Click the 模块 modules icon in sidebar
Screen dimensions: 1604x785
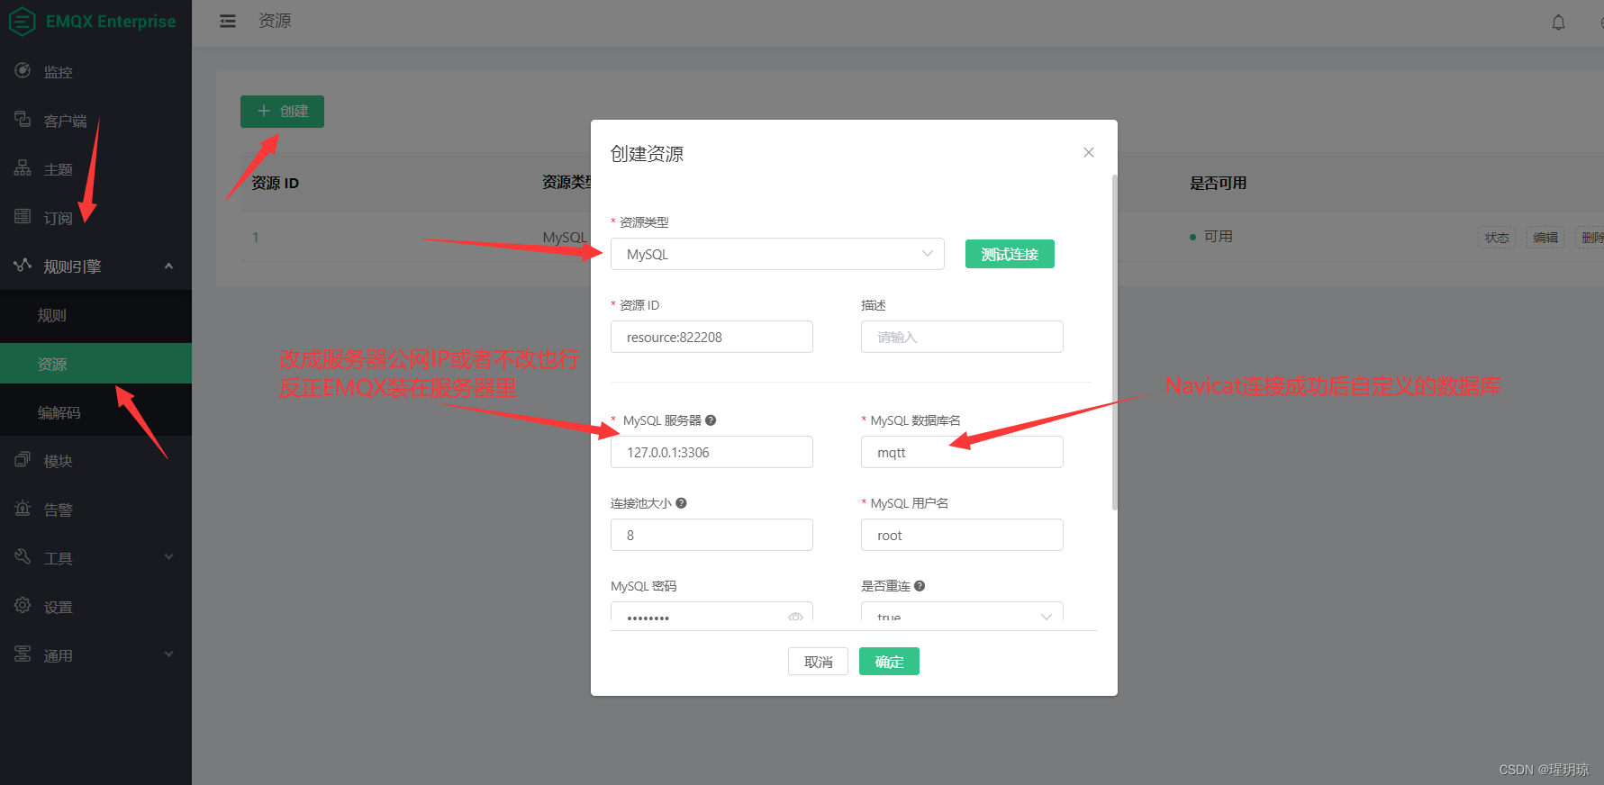pyautogui.click(x=23, y=459)
